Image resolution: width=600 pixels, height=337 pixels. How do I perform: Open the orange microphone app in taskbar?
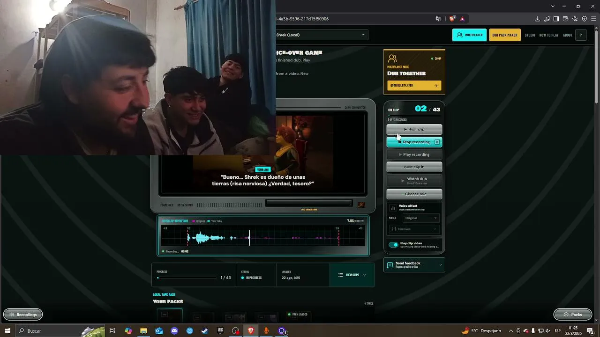point(266,331)
